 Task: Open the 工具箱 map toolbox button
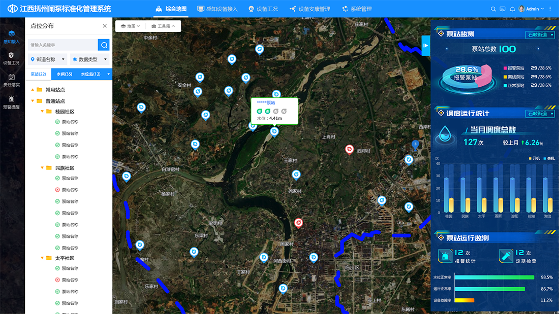tap(163, 26)
